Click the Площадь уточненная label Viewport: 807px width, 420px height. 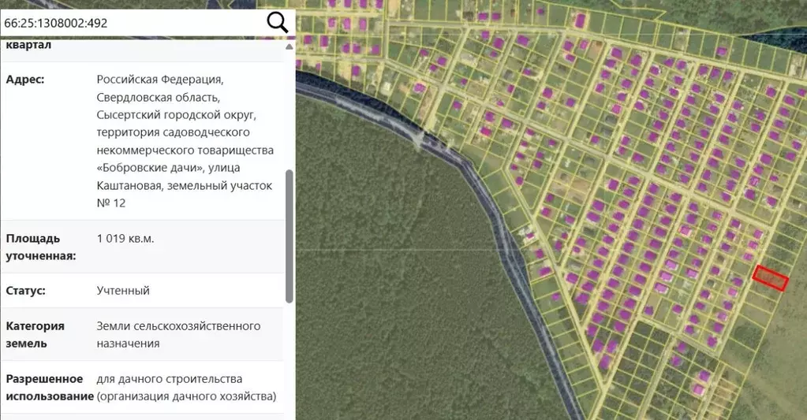[x=41, y=247]
